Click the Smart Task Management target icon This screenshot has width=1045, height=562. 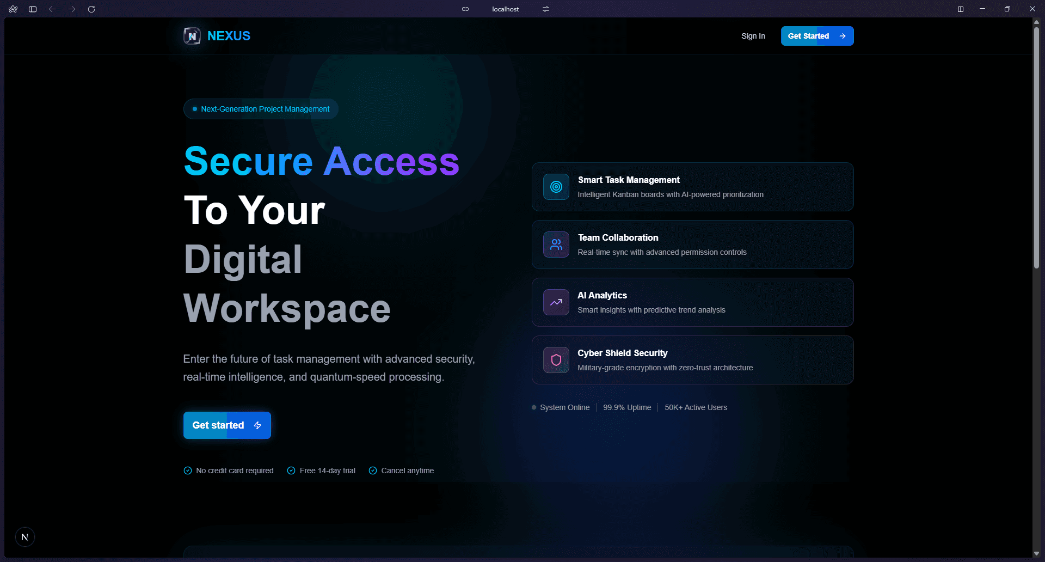click(556, 187)
